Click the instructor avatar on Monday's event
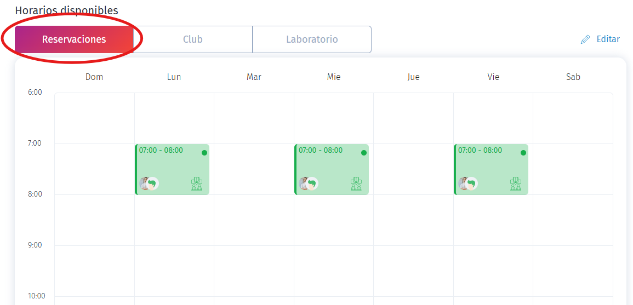The height and width of the screenshot is (305, 633). tap(148, 183)
